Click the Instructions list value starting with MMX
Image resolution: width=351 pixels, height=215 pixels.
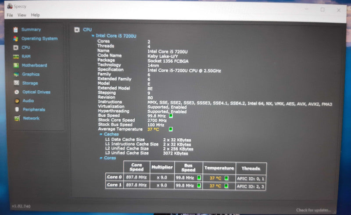pos(240,103)
